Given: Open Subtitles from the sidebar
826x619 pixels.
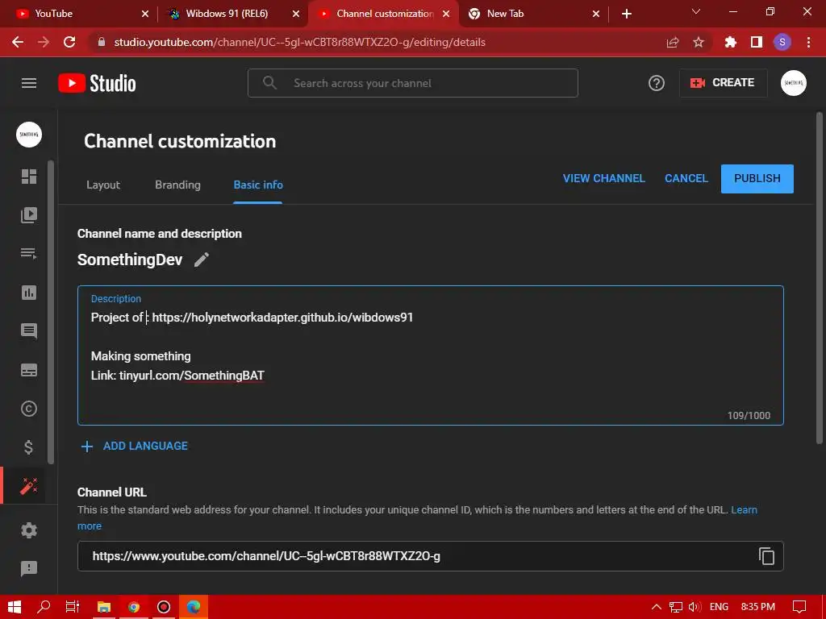Looking at the screenshot, I should coord(29,370).
